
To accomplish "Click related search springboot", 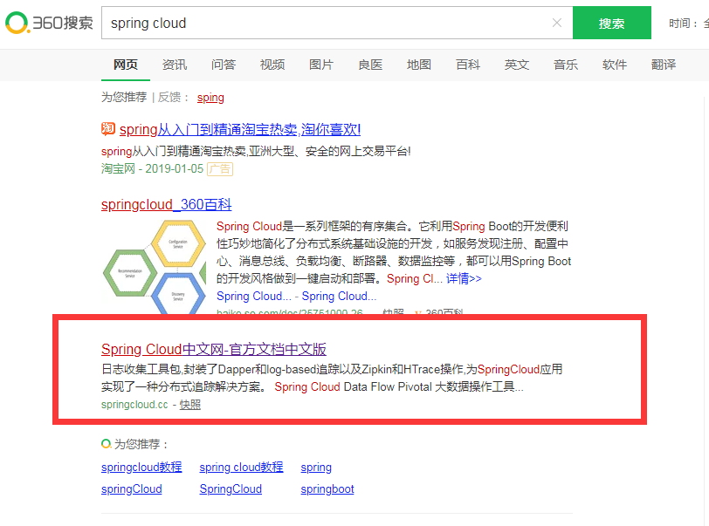I will (327, 489).
